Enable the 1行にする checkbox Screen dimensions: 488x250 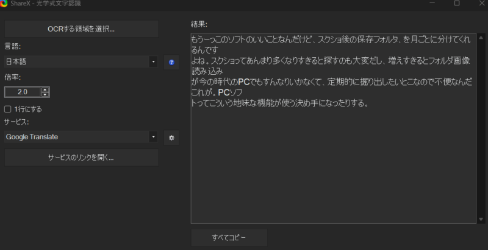tap(8, 109)
